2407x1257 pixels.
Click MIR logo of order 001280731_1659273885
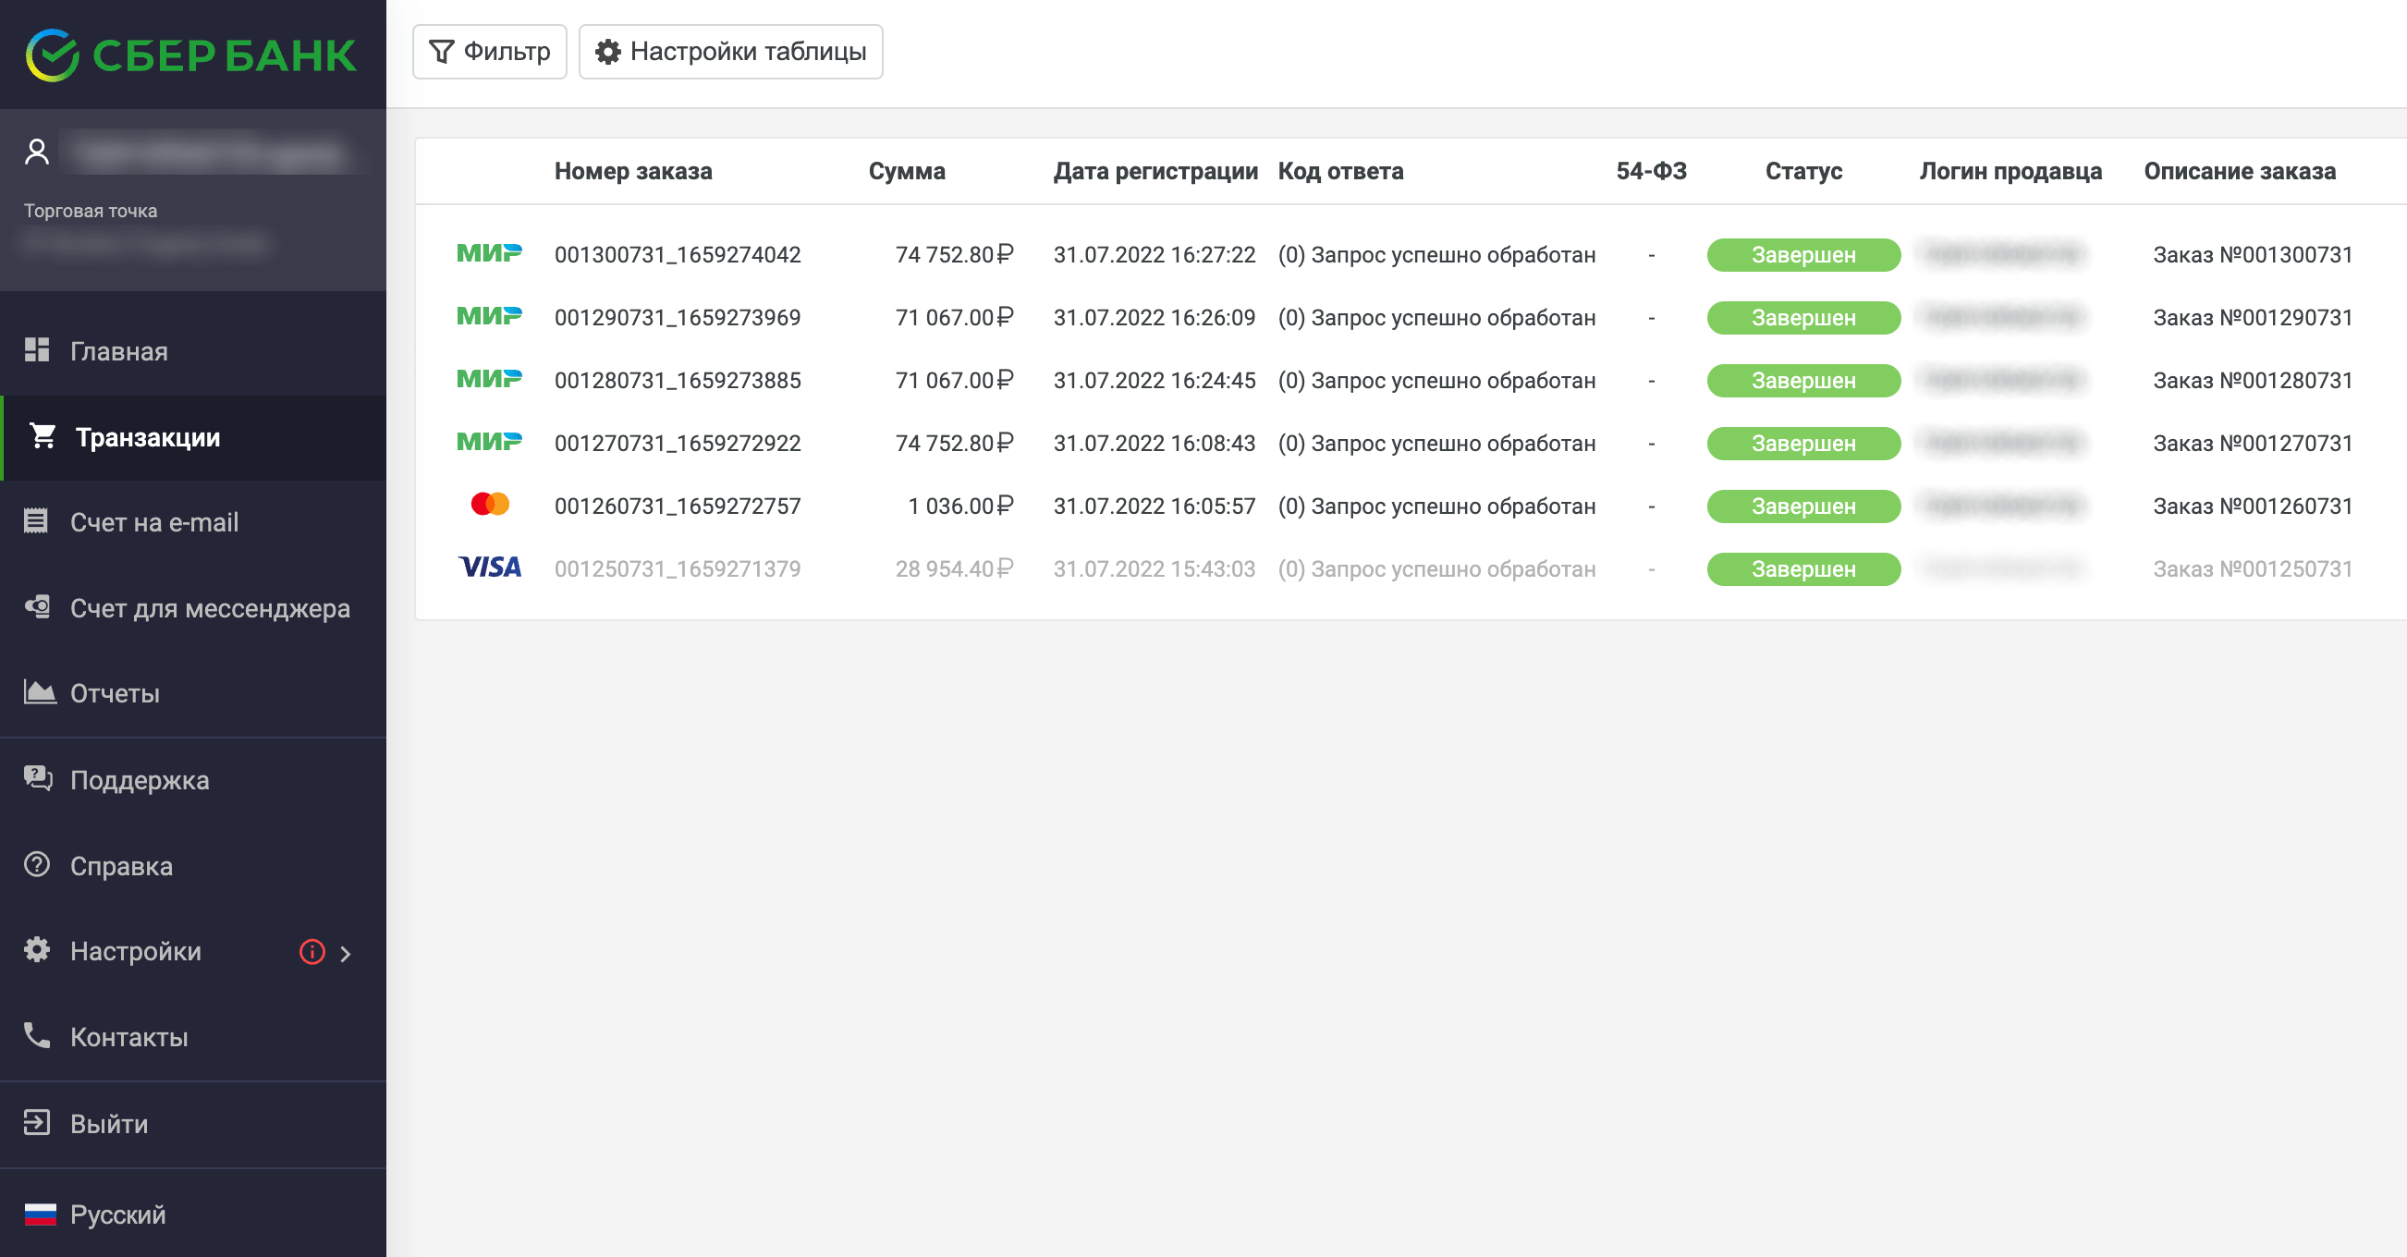[489, 379]
